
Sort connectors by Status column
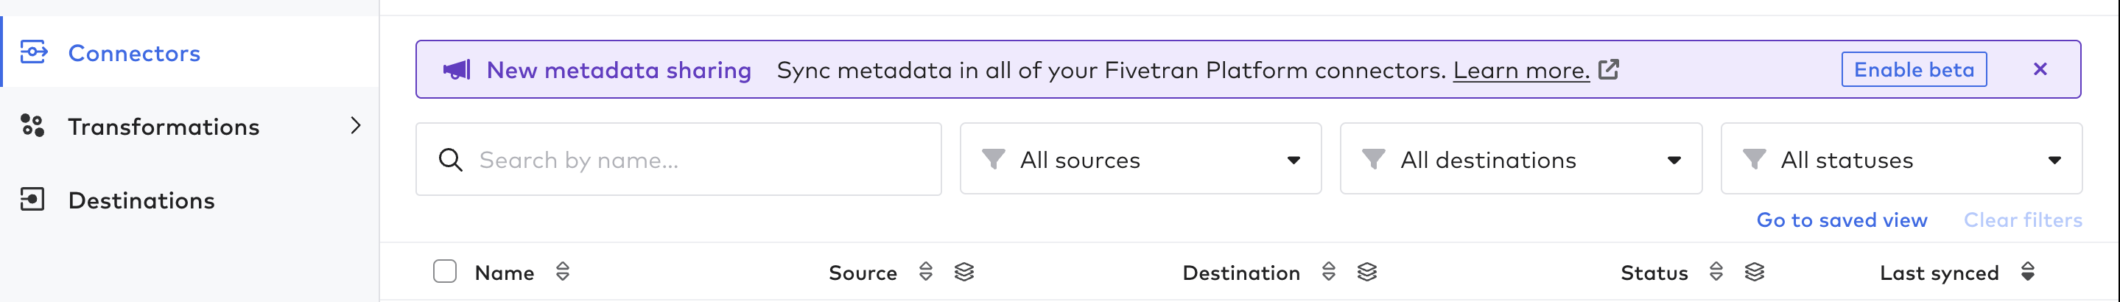click(1716, 272)
